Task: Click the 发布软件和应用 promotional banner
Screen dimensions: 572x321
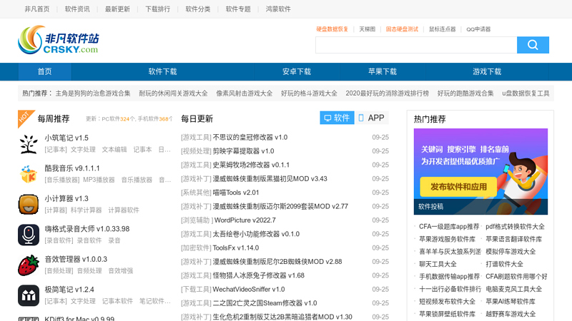Action: click(x=480, y=171)
